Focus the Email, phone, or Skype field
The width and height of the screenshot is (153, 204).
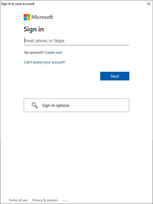click(76, 41)
